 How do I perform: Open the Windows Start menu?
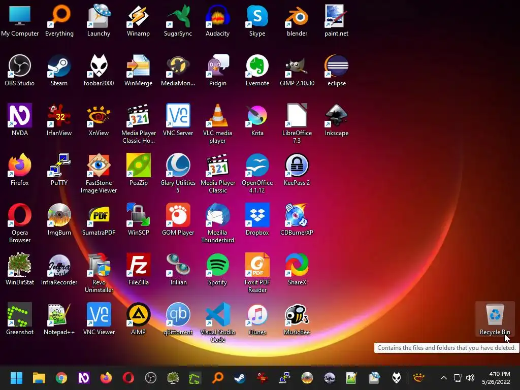point(16,377)
